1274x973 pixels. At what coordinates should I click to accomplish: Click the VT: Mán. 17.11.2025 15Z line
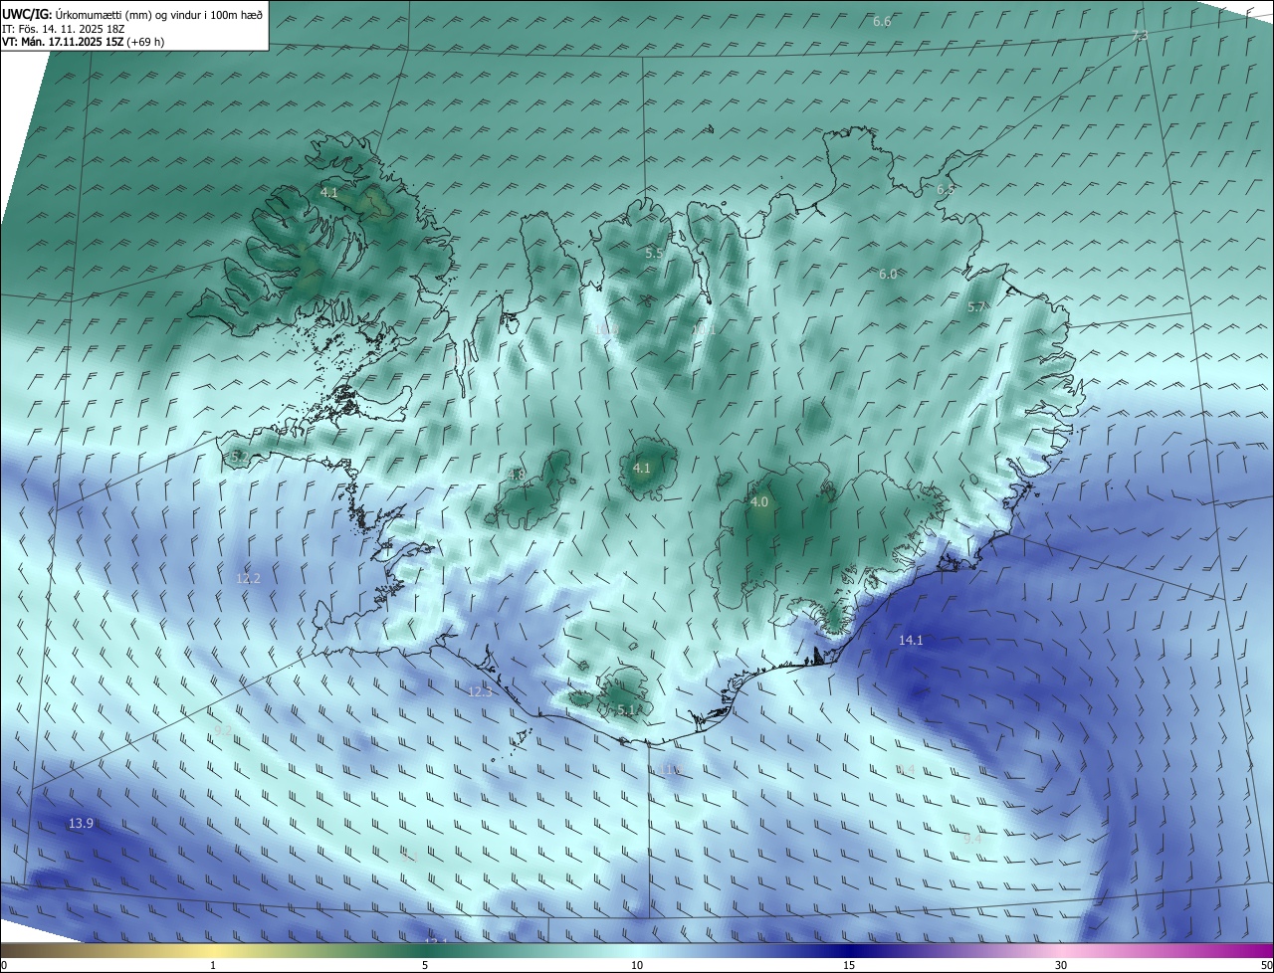[83, 42]
